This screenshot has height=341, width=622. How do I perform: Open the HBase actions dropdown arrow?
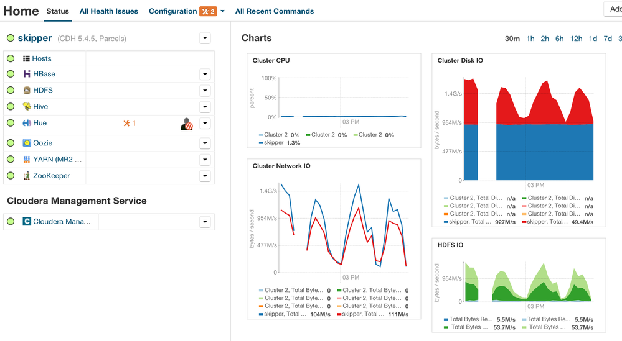205,74
